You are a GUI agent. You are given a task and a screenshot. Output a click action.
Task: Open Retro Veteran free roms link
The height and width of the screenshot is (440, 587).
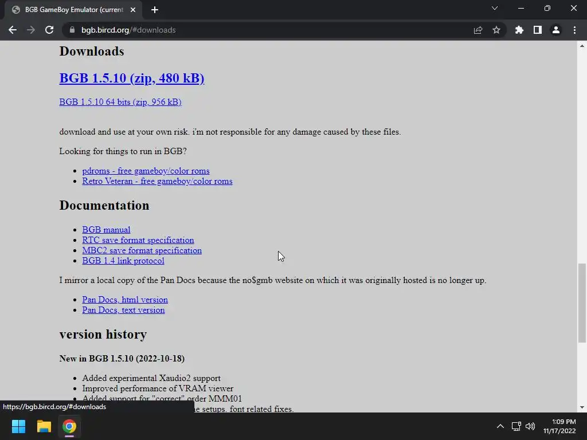(x=157, y=181)
